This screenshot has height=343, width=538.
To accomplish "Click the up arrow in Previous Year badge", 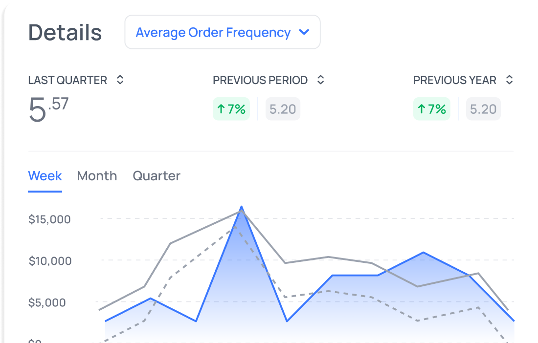I will tap(422, 109).
